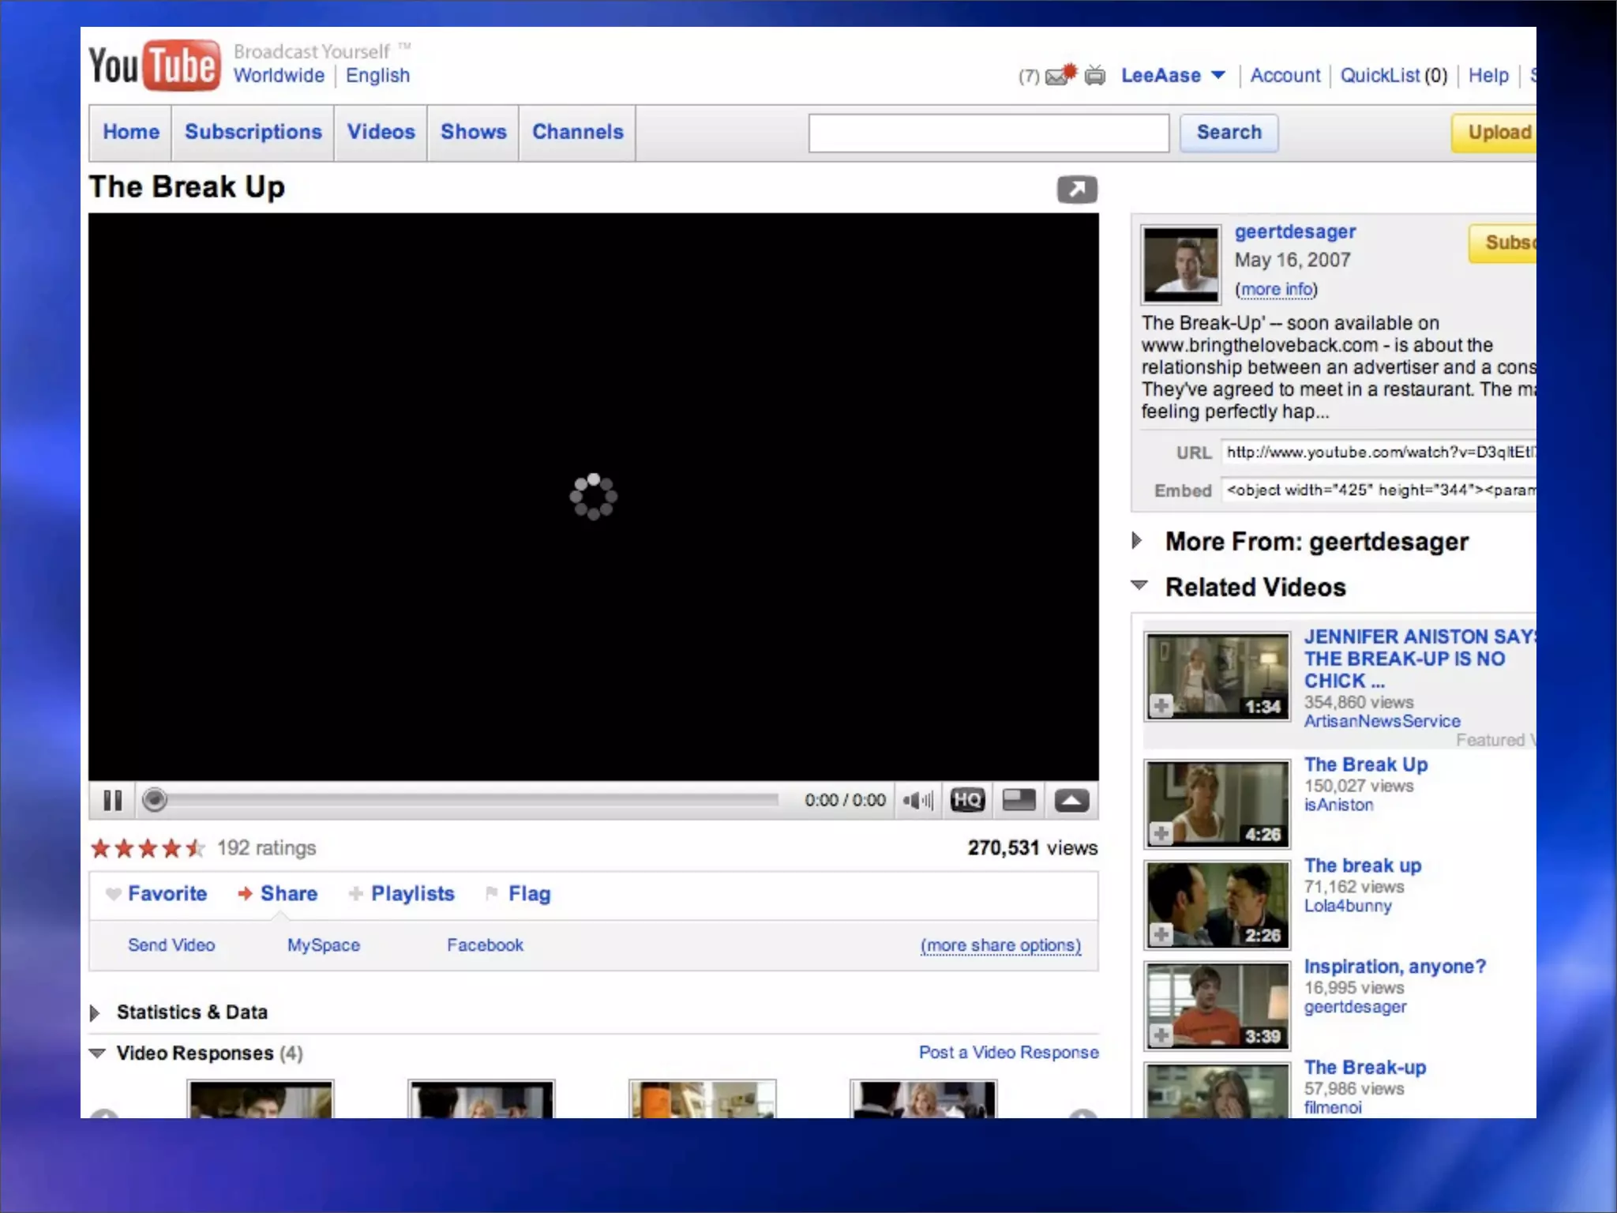Click the Search button

1229,132
